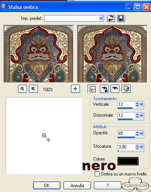The height and width of the screenshot is (192, 151).
Task: Click the Orizzontale value input field
Action: [126, 115]
